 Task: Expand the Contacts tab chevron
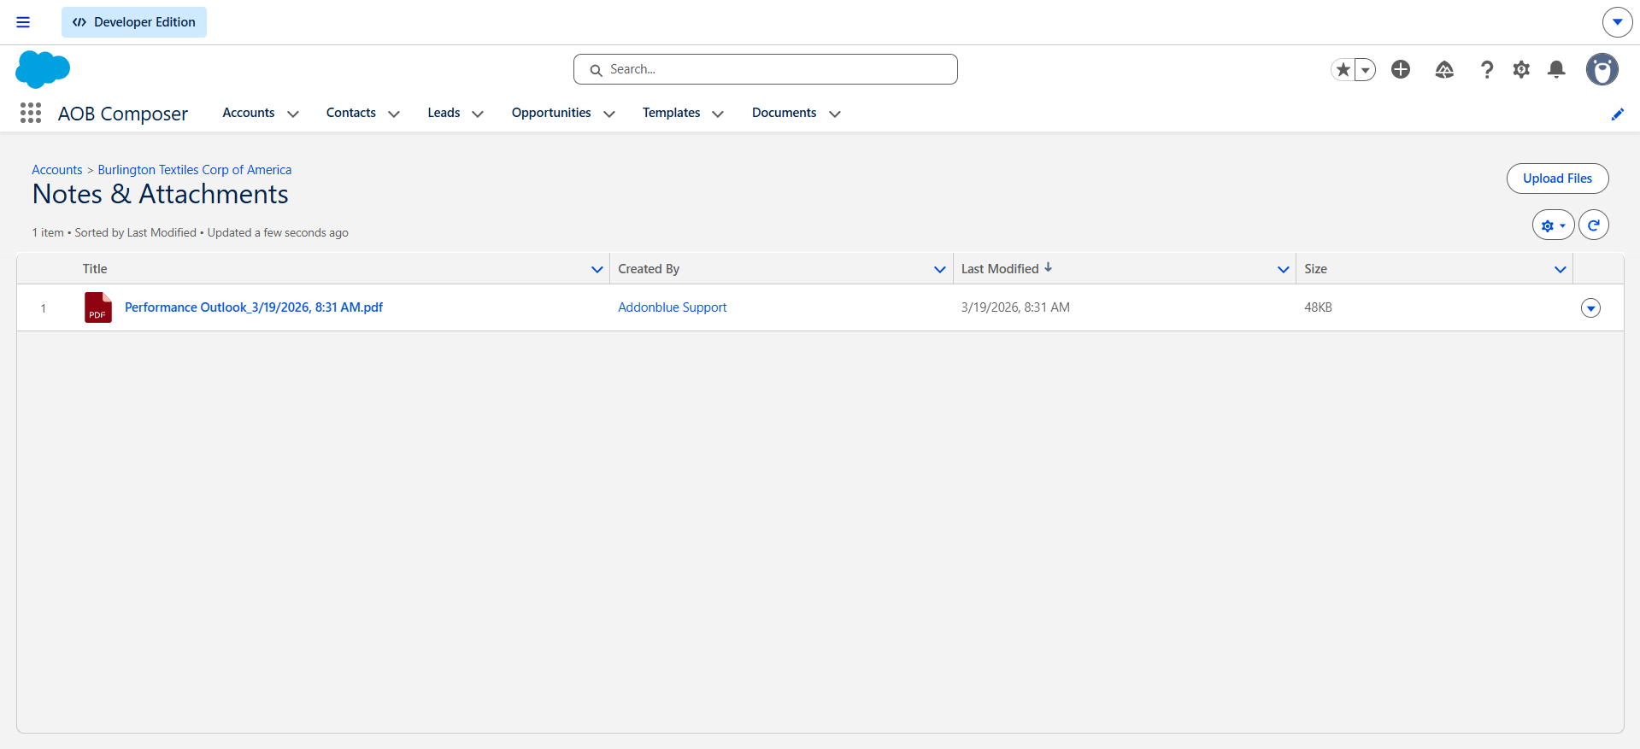pos(394,114)
